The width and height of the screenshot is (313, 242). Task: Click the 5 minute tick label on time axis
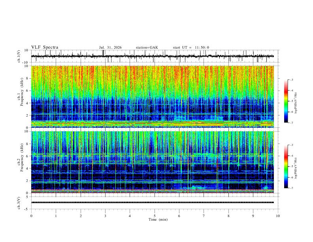(x=155, y=216)
